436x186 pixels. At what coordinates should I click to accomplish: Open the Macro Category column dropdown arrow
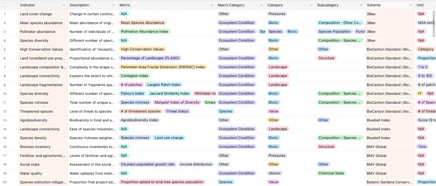pos(261,5)
